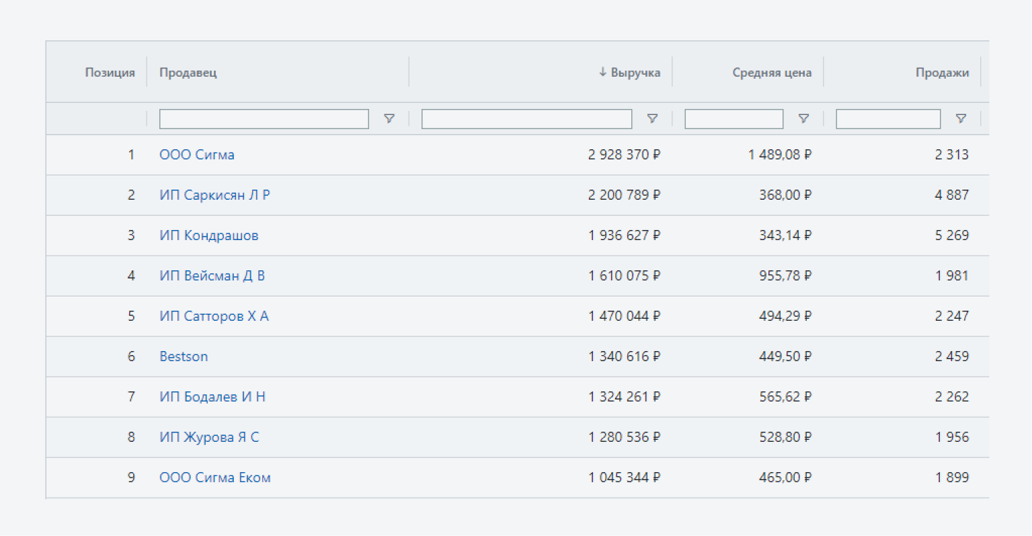Select the revenue cell 1 340 616 ₽
Image resolution: width=1032 pixels, height=536 pixels.
click(x=624, y=356)
